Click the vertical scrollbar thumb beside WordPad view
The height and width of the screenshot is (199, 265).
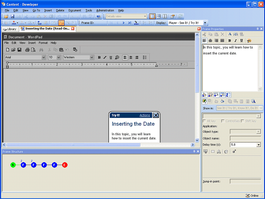(x=197, y=65)
